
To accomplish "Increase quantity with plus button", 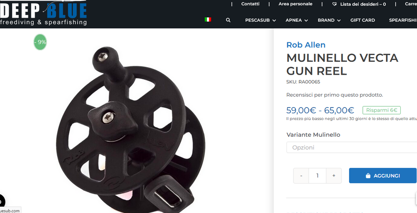I will coord(334,175).
